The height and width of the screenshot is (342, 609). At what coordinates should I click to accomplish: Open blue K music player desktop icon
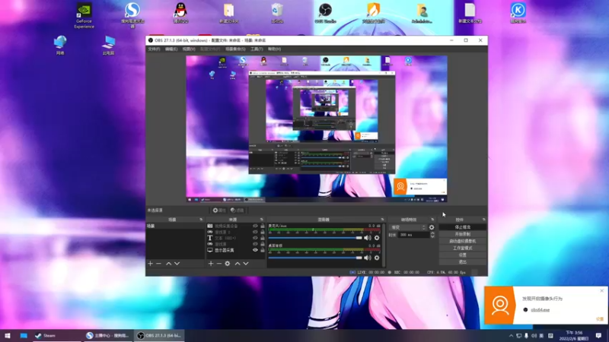(518, 13)
